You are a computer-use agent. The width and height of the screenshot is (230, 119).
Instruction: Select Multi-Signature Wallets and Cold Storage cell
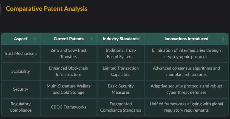tap(69, 89)
